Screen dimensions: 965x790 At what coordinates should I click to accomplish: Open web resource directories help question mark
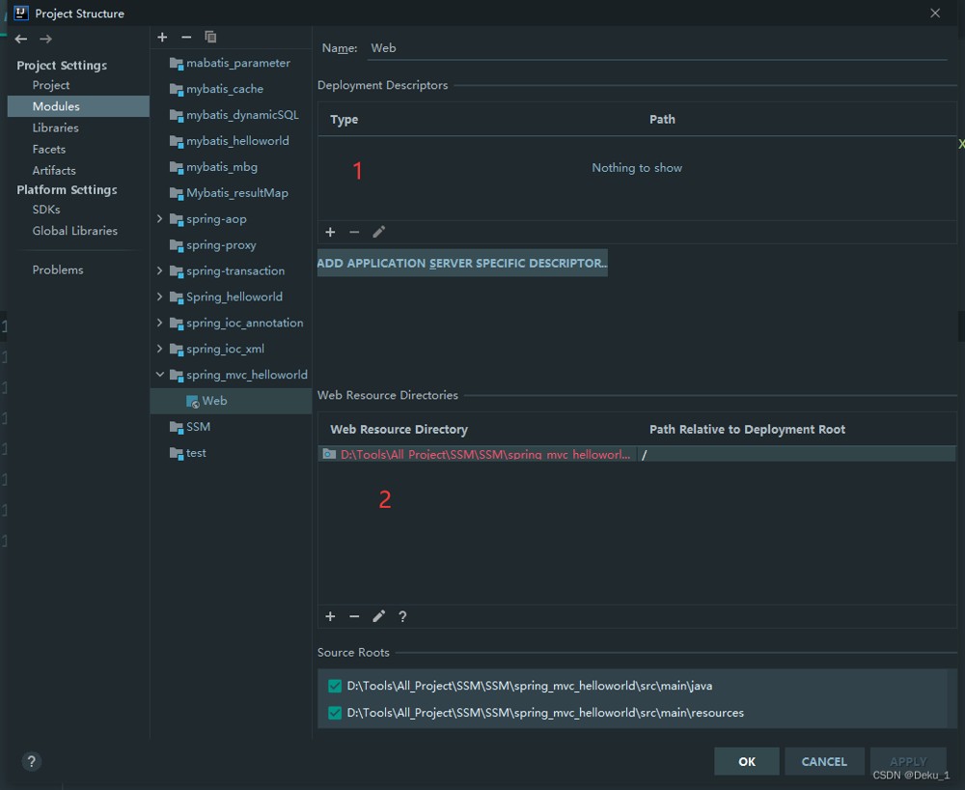coord(402,616)
